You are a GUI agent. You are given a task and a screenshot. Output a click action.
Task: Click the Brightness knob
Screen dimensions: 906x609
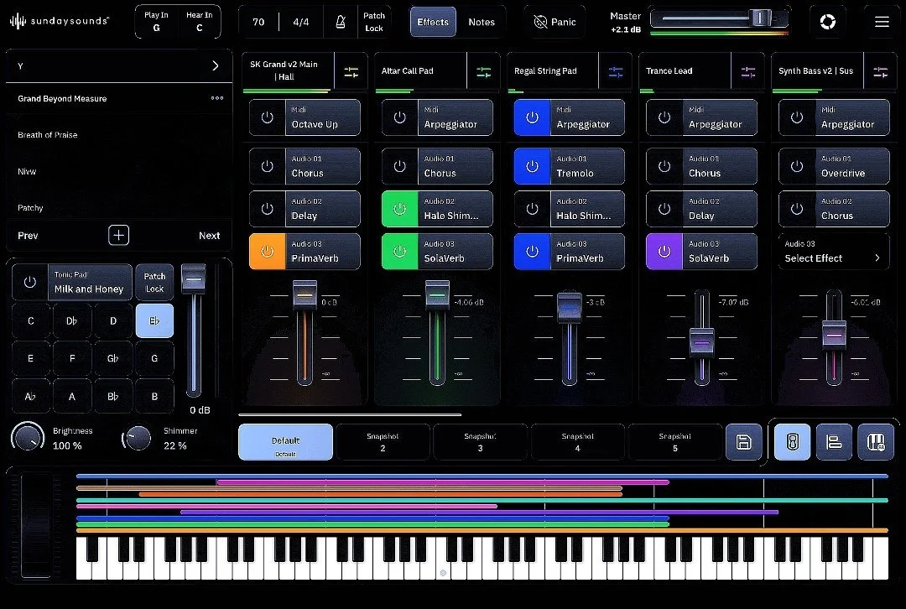(27, 438)
